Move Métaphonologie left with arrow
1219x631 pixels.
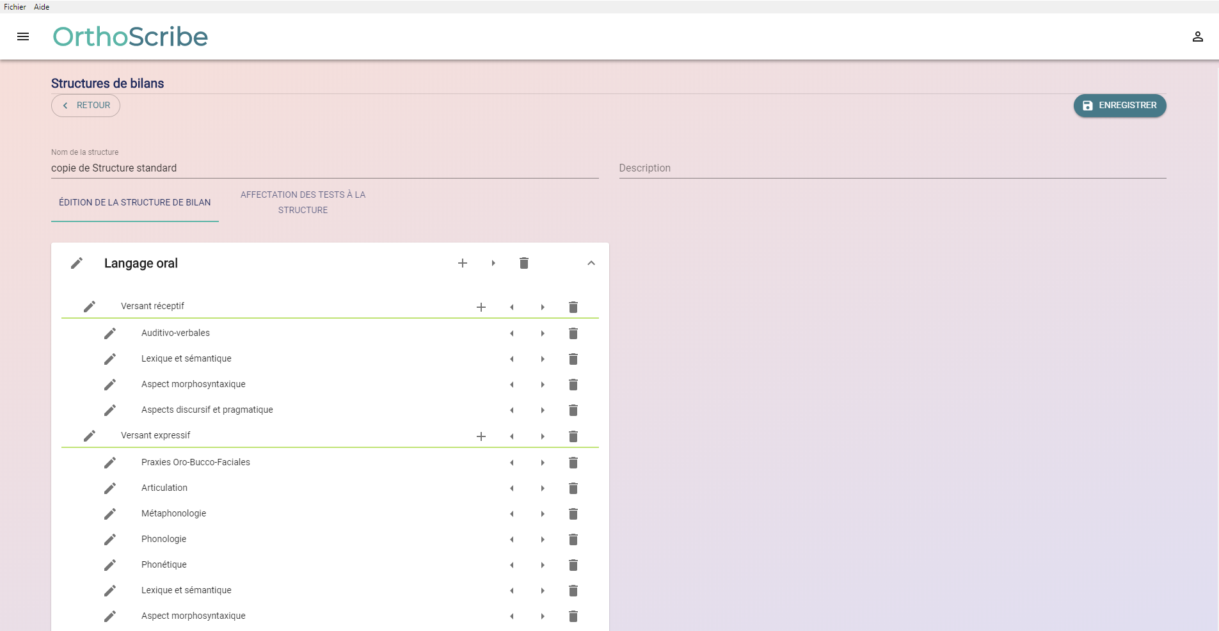[x=512, y=514]
